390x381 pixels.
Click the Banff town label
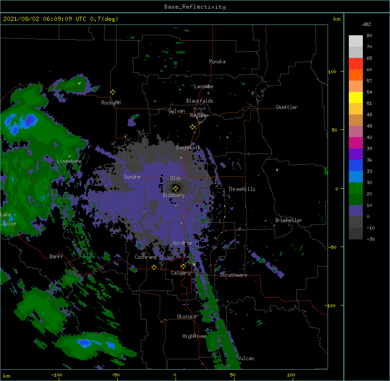coord(56,257)
